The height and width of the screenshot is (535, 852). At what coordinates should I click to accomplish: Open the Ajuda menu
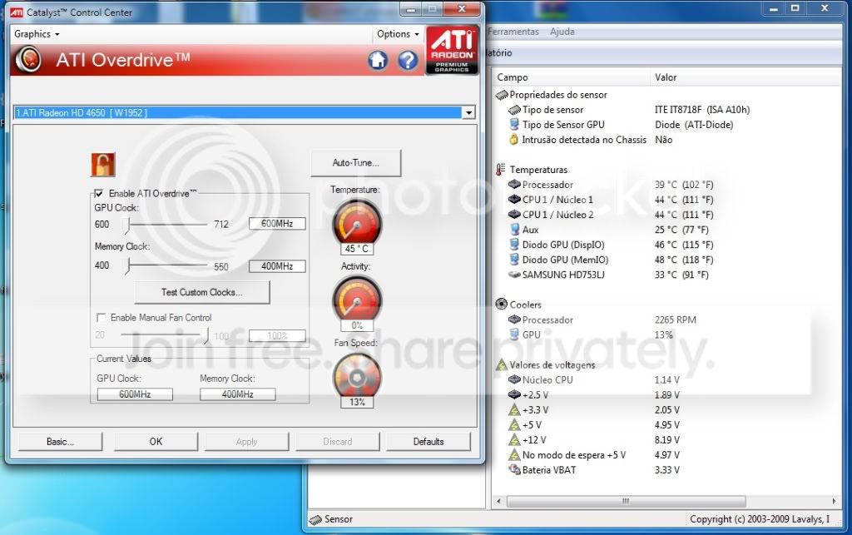(562, 32)
